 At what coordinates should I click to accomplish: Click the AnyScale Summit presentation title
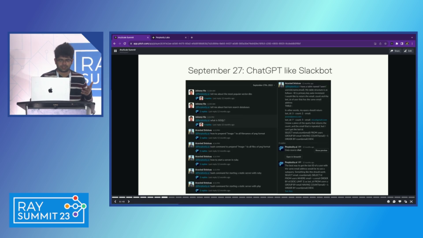[128, 50]
